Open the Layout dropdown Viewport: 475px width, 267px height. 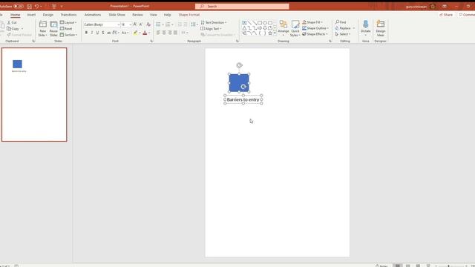[x=68, y=22]
